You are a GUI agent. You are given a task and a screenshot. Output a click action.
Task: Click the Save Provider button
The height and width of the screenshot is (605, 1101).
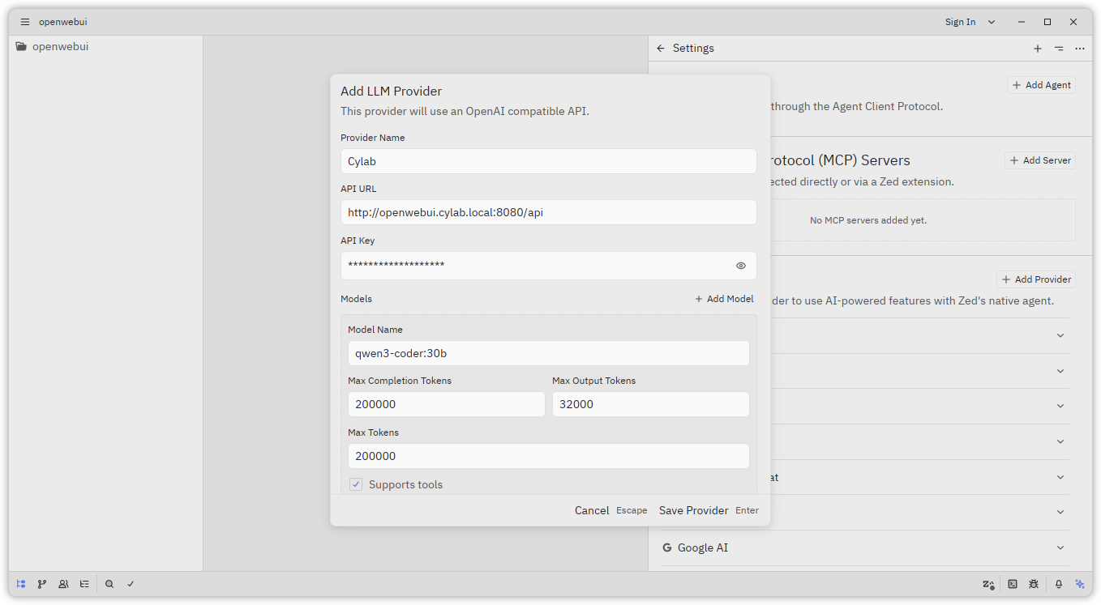693,510
